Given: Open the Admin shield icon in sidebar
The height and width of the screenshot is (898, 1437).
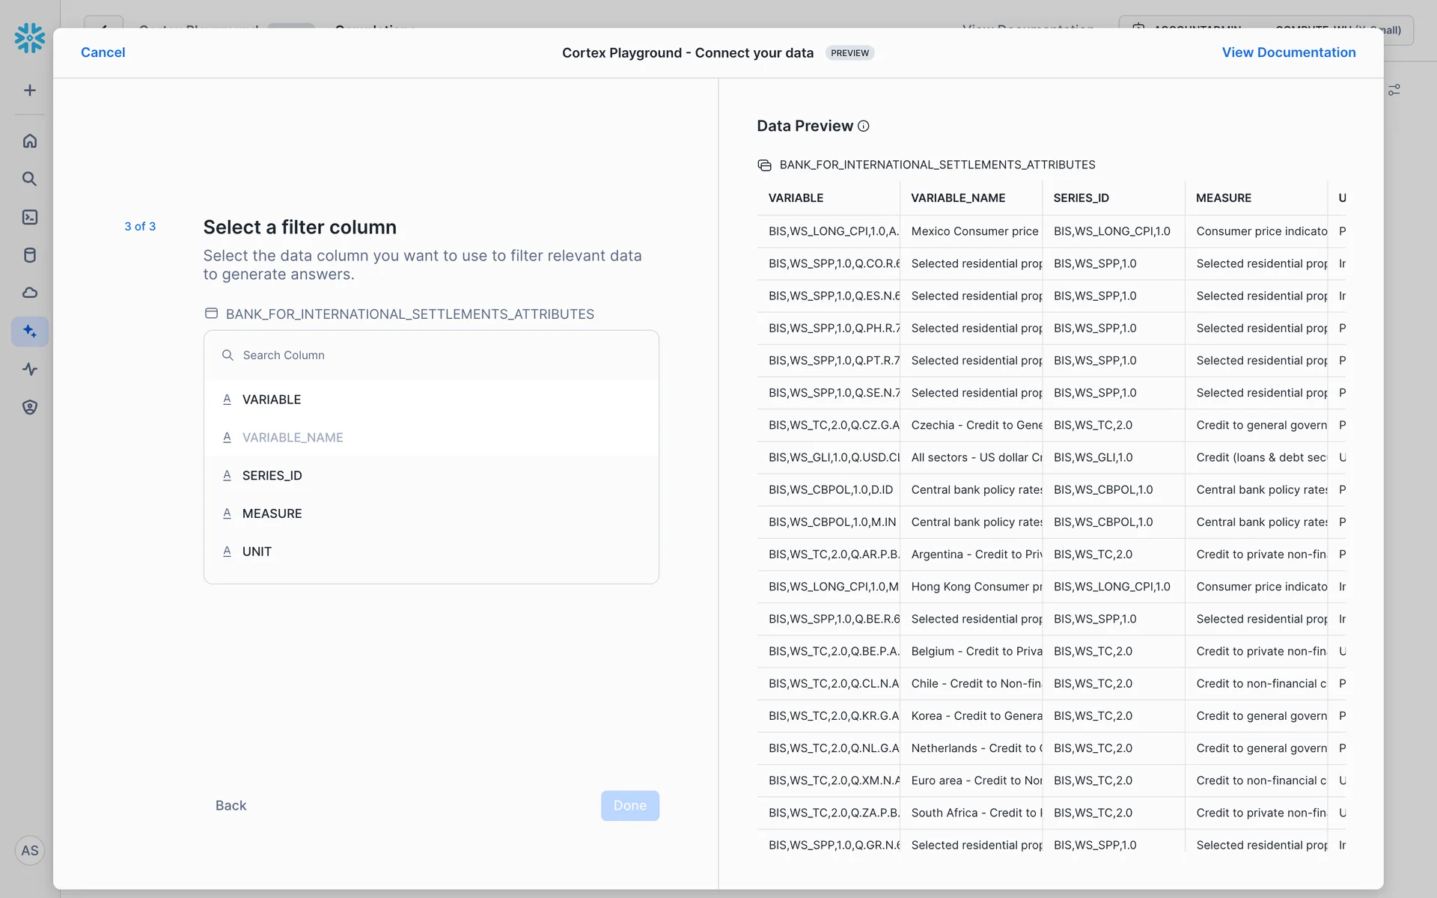Looking at the screenshot, I should [x=30, y=407].
